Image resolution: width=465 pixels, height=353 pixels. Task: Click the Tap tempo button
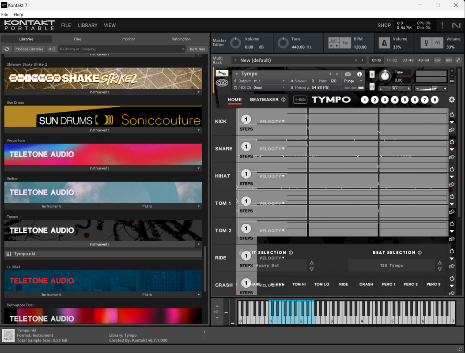345,43
